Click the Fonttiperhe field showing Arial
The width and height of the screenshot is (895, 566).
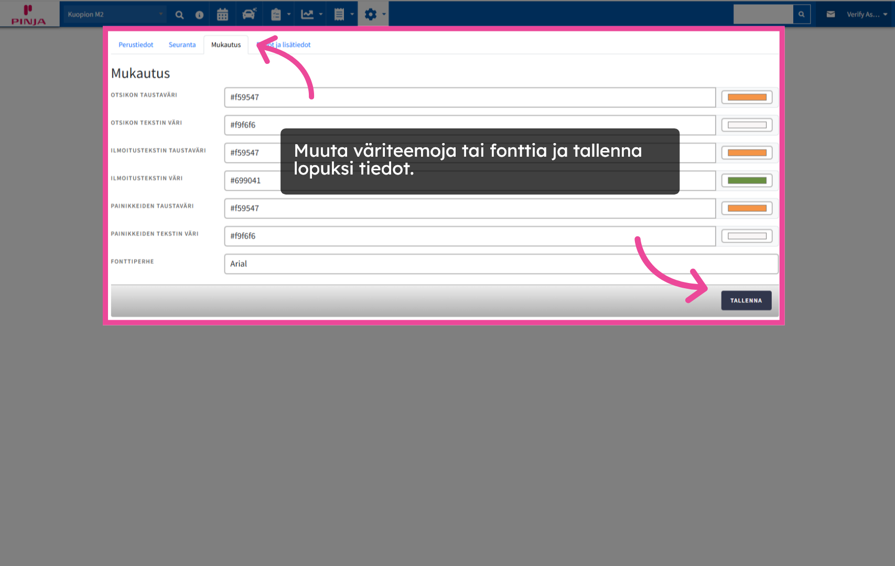[x=501, y=264]
